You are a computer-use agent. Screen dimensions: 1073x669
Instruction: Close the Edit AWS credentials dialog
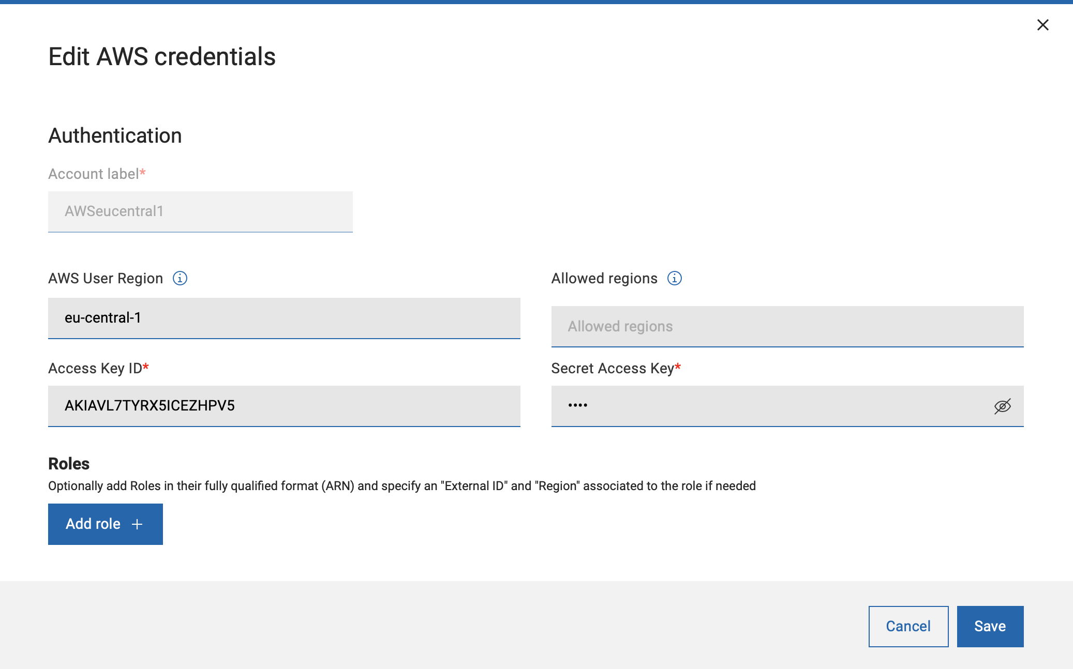(1042, 25)
